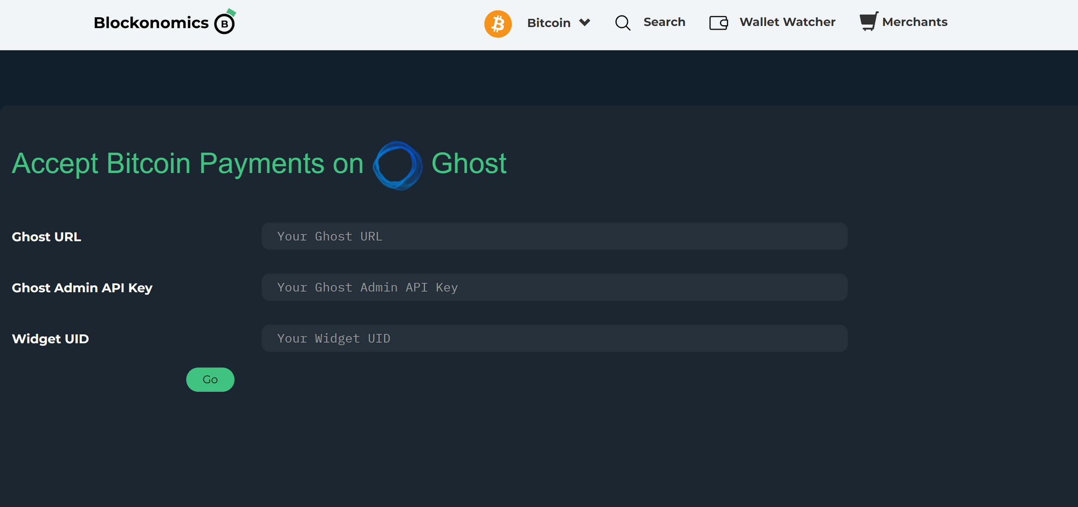Click the Accept Bitcoin Payments on heading
Image resolution: width=1078 pixels, height=507 pixels.
[x=188, y=164]
